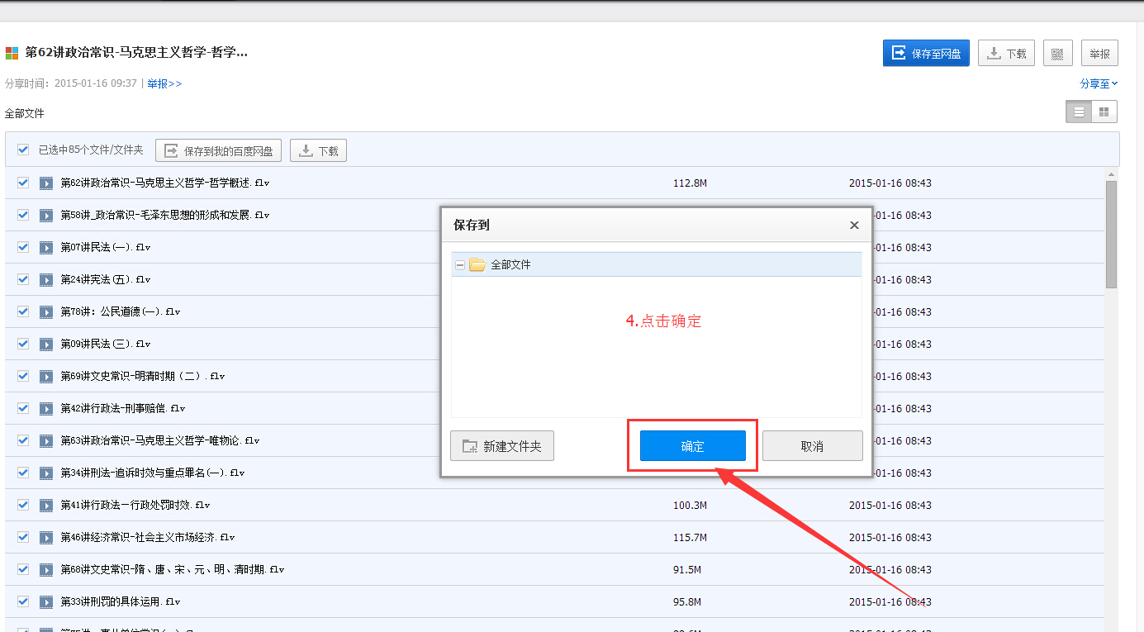This screenshot has height=632, width=1144.
Task: Switch to list view icon
Action: point(1079,112)
